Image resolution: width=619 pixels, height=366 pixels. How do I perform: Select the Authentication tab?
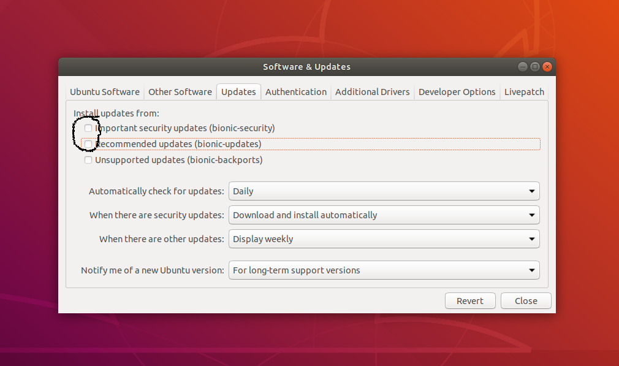coord(296,91)
